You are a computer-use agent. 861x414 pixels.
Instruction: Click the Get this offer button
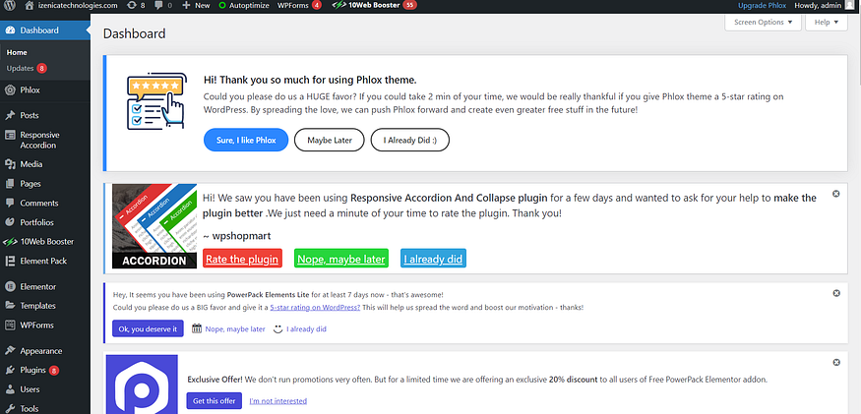[x=215, y=401]
